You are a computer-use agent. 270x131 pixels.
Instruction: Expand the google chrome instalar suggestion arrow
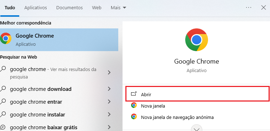[109, 114]
